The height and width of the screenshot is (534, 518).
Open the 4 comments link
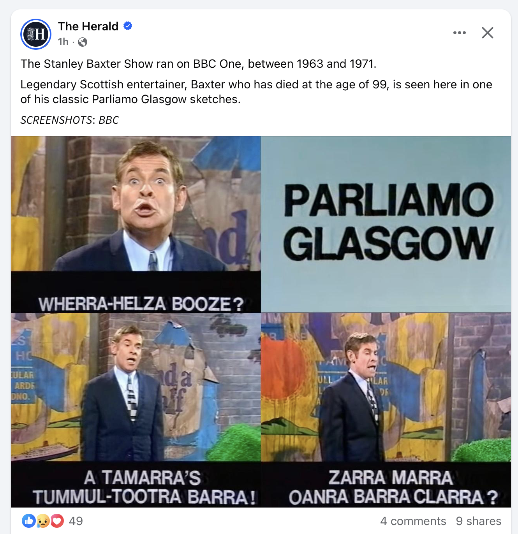coord(413,521)
